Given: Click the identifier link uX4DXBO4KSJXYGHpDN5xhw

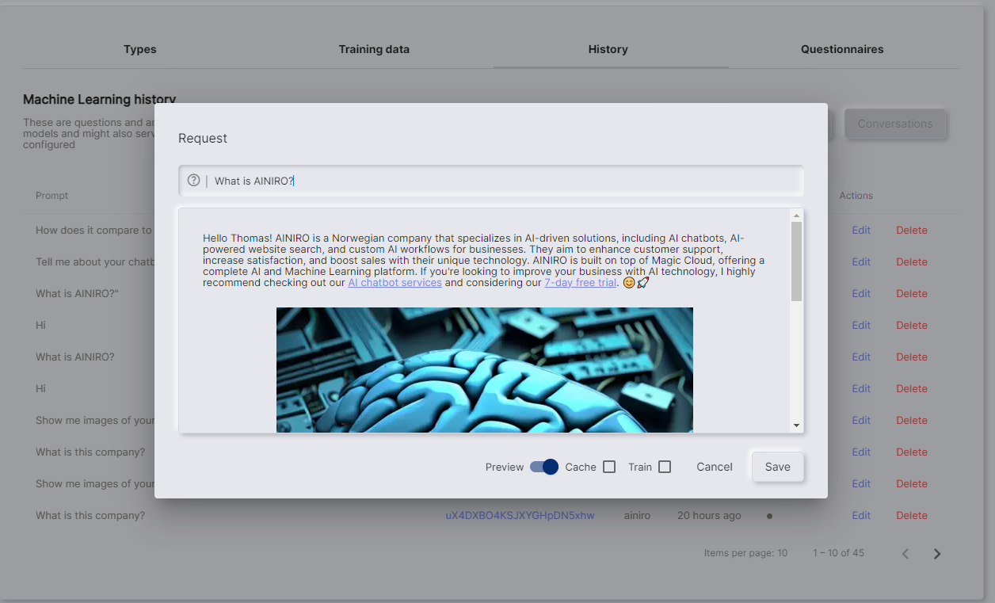Looking at the screenshot, I should click(x=520, y=515).
